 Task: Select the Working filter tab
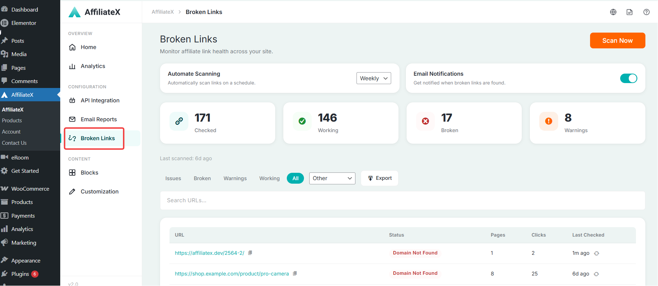pos(269,178)
